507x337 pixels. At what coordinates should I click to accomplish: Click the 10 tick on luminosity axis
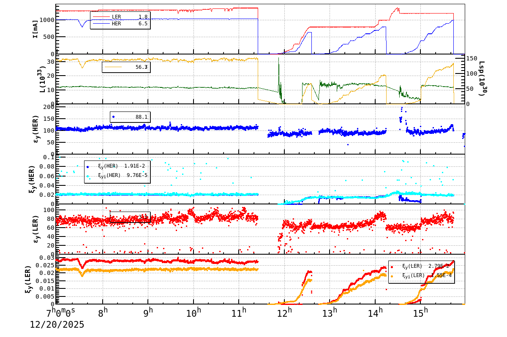tap(50, 90)
